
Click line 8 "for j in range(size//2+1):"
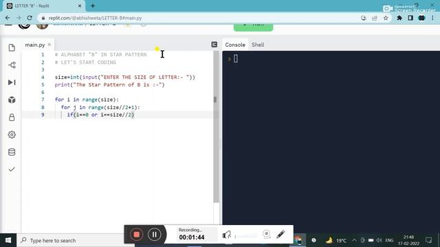100,107
